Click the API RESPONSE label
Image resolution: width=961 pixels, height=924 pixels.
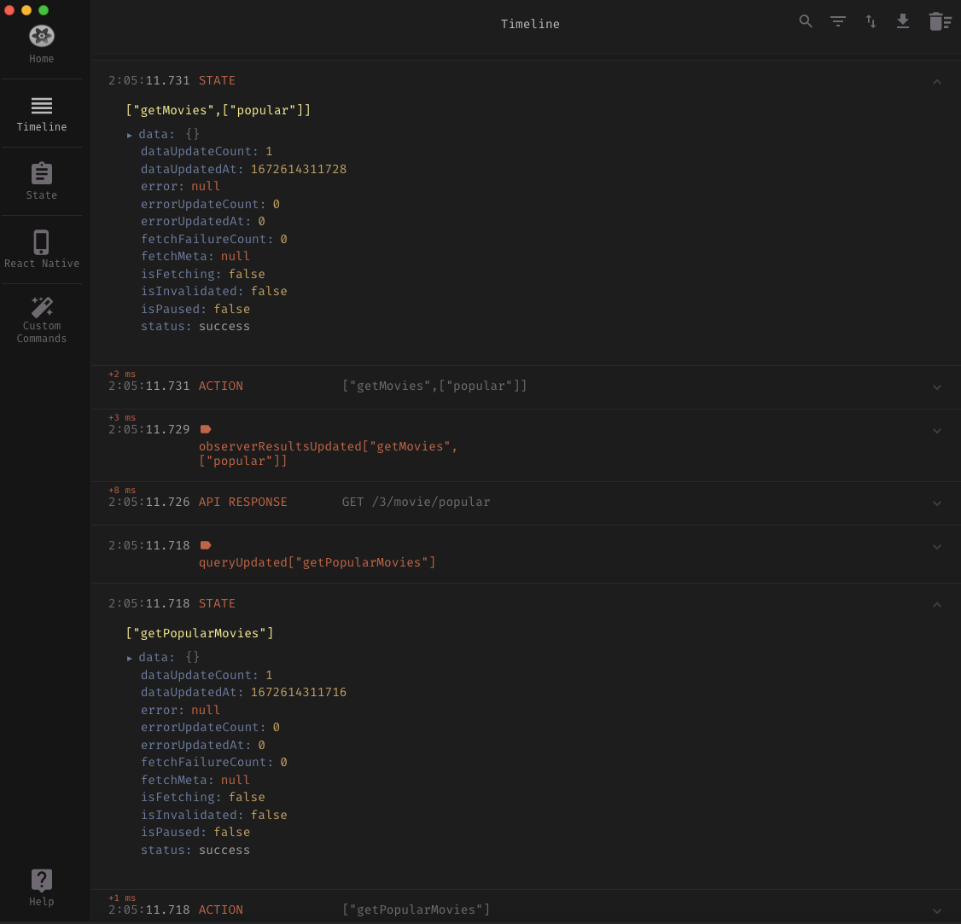click(x=242, y=503)
